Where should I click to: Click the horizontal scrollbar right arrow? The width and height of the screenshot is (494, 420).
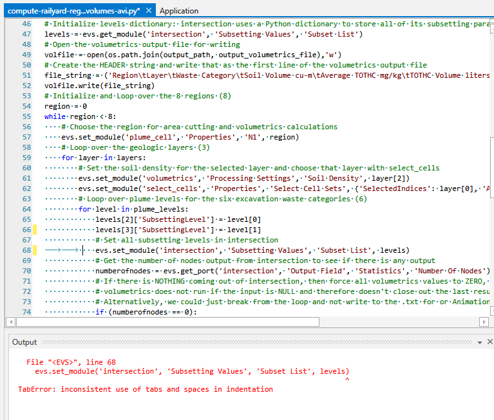(484, 322)
